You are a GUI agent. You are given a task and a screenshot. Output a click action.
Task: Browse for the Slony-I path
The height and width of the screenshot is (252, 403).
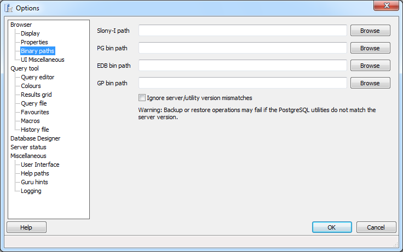point(370,31)
